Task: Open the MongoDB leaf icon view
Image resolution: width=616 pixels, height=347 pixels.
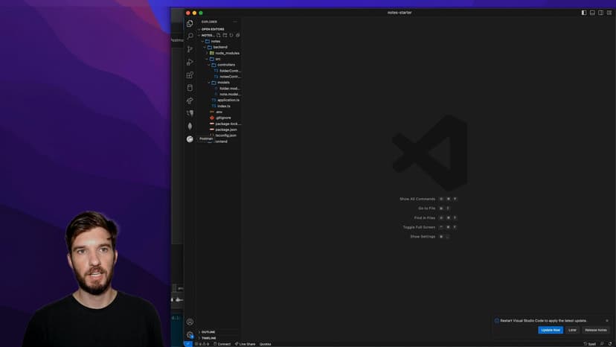Action: coord(190,126)
